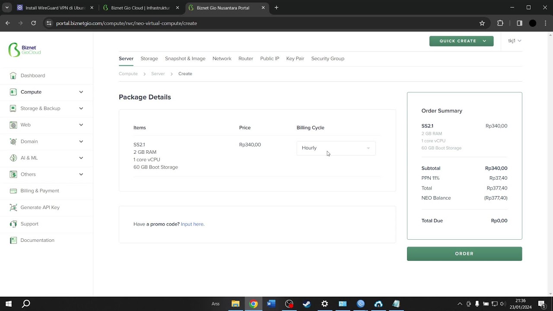Click the Others sidebar icon

13,175
